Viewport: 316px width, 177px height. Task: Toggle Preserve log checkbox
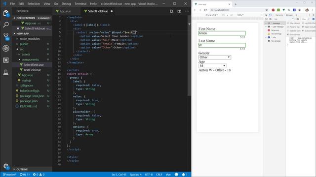click(288, 27)
